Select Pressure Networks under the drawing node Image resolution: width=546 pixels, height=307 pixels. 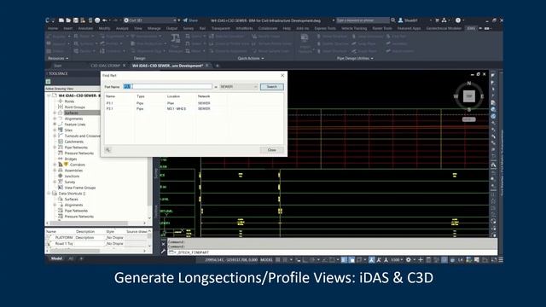[79, 153]
